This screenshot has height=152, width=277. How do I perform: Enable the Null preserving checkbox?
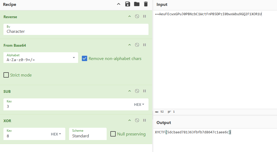(x=113, y=134)
